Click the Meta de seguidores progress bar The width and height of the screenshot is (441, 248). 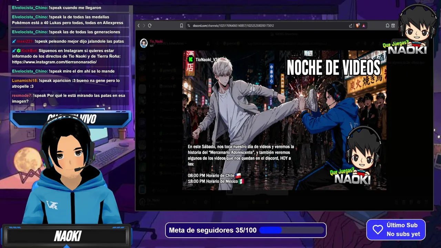click(291, 230)
